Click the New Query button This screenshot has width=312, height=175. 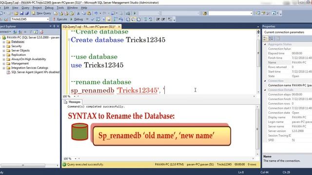[x=41, y=13]
